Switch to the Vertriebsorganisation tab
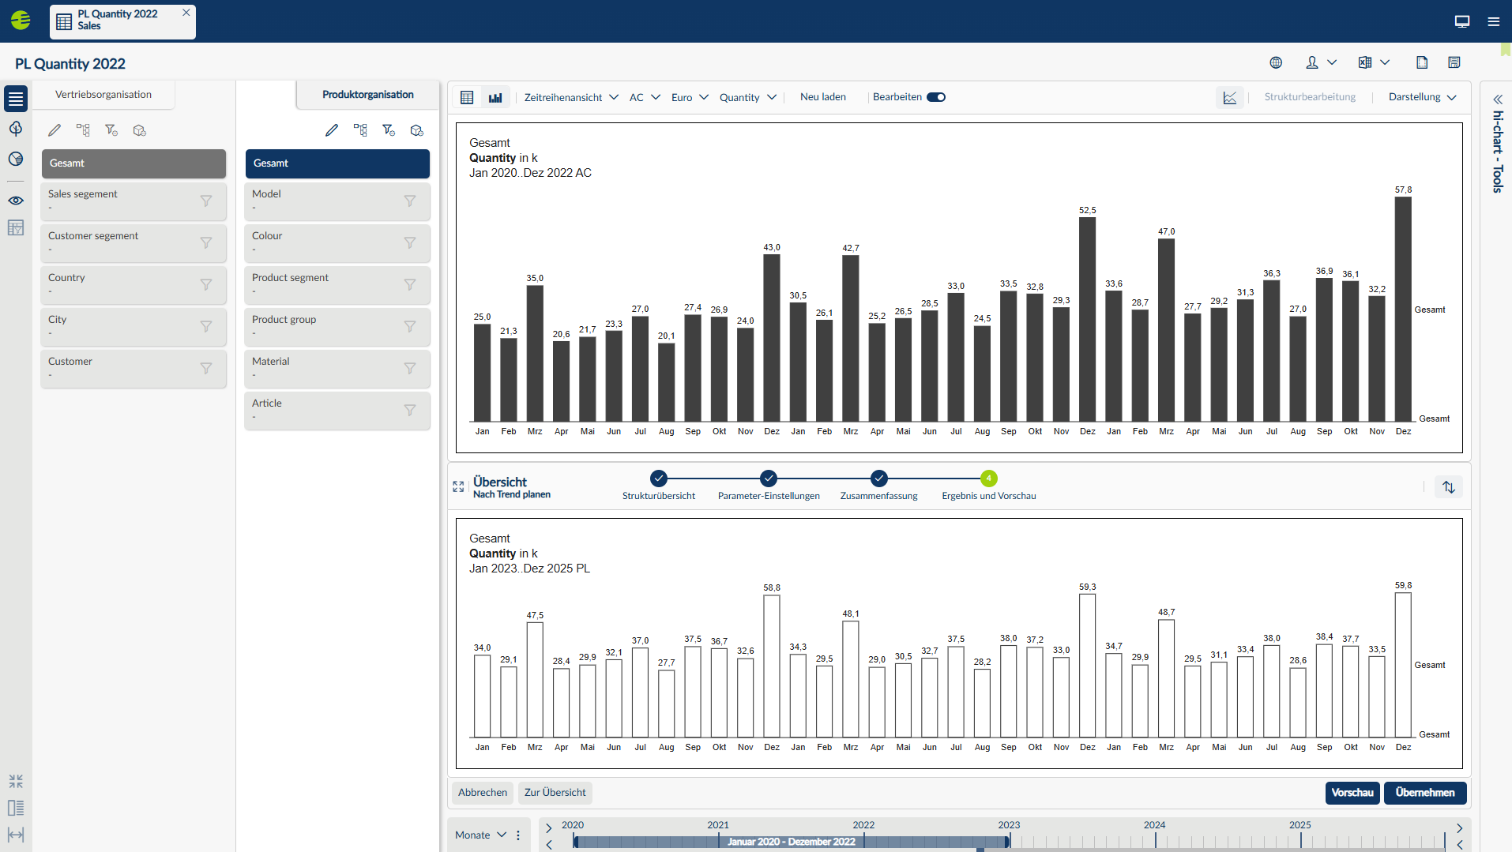Image resolution: width=1512 pixels, height=852 pixels. coord(103,94)
